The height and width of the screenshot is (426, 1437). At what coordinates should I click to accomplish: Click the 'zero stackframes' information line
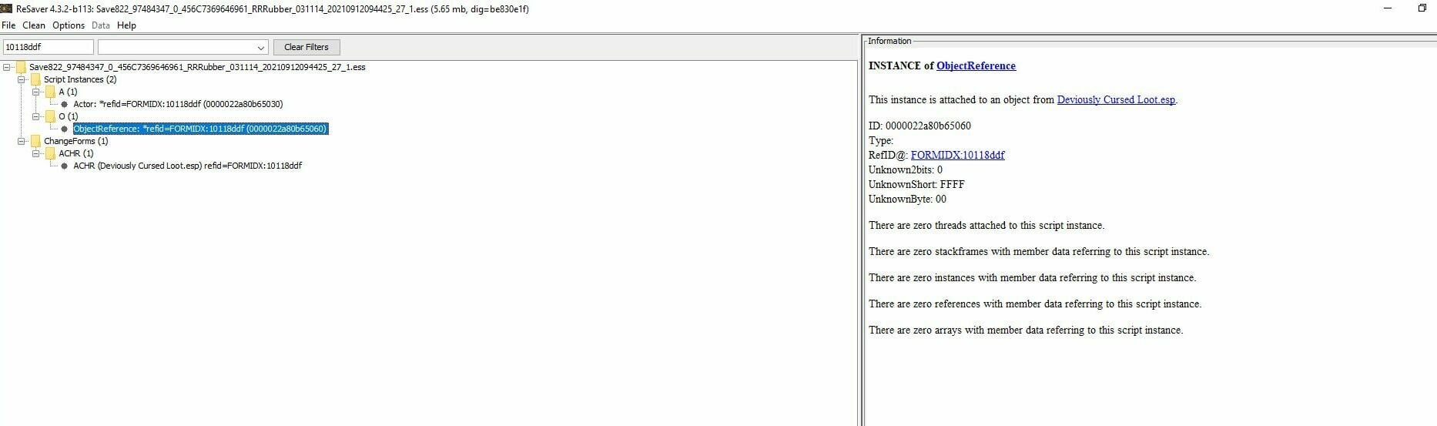(1039, 252)
